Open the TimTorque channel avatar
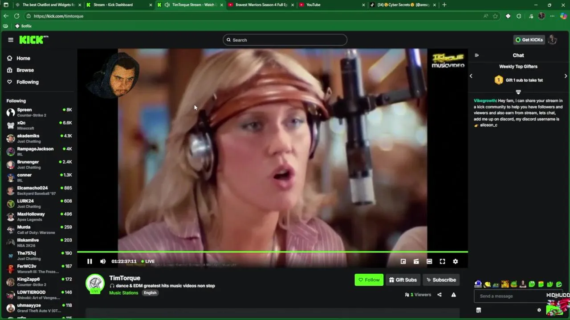 [95, 284]
